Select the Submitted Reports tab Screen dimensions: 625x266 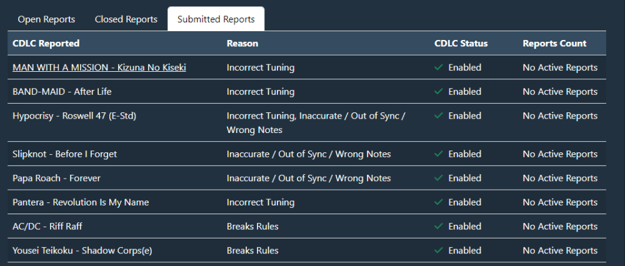(216, 19)
